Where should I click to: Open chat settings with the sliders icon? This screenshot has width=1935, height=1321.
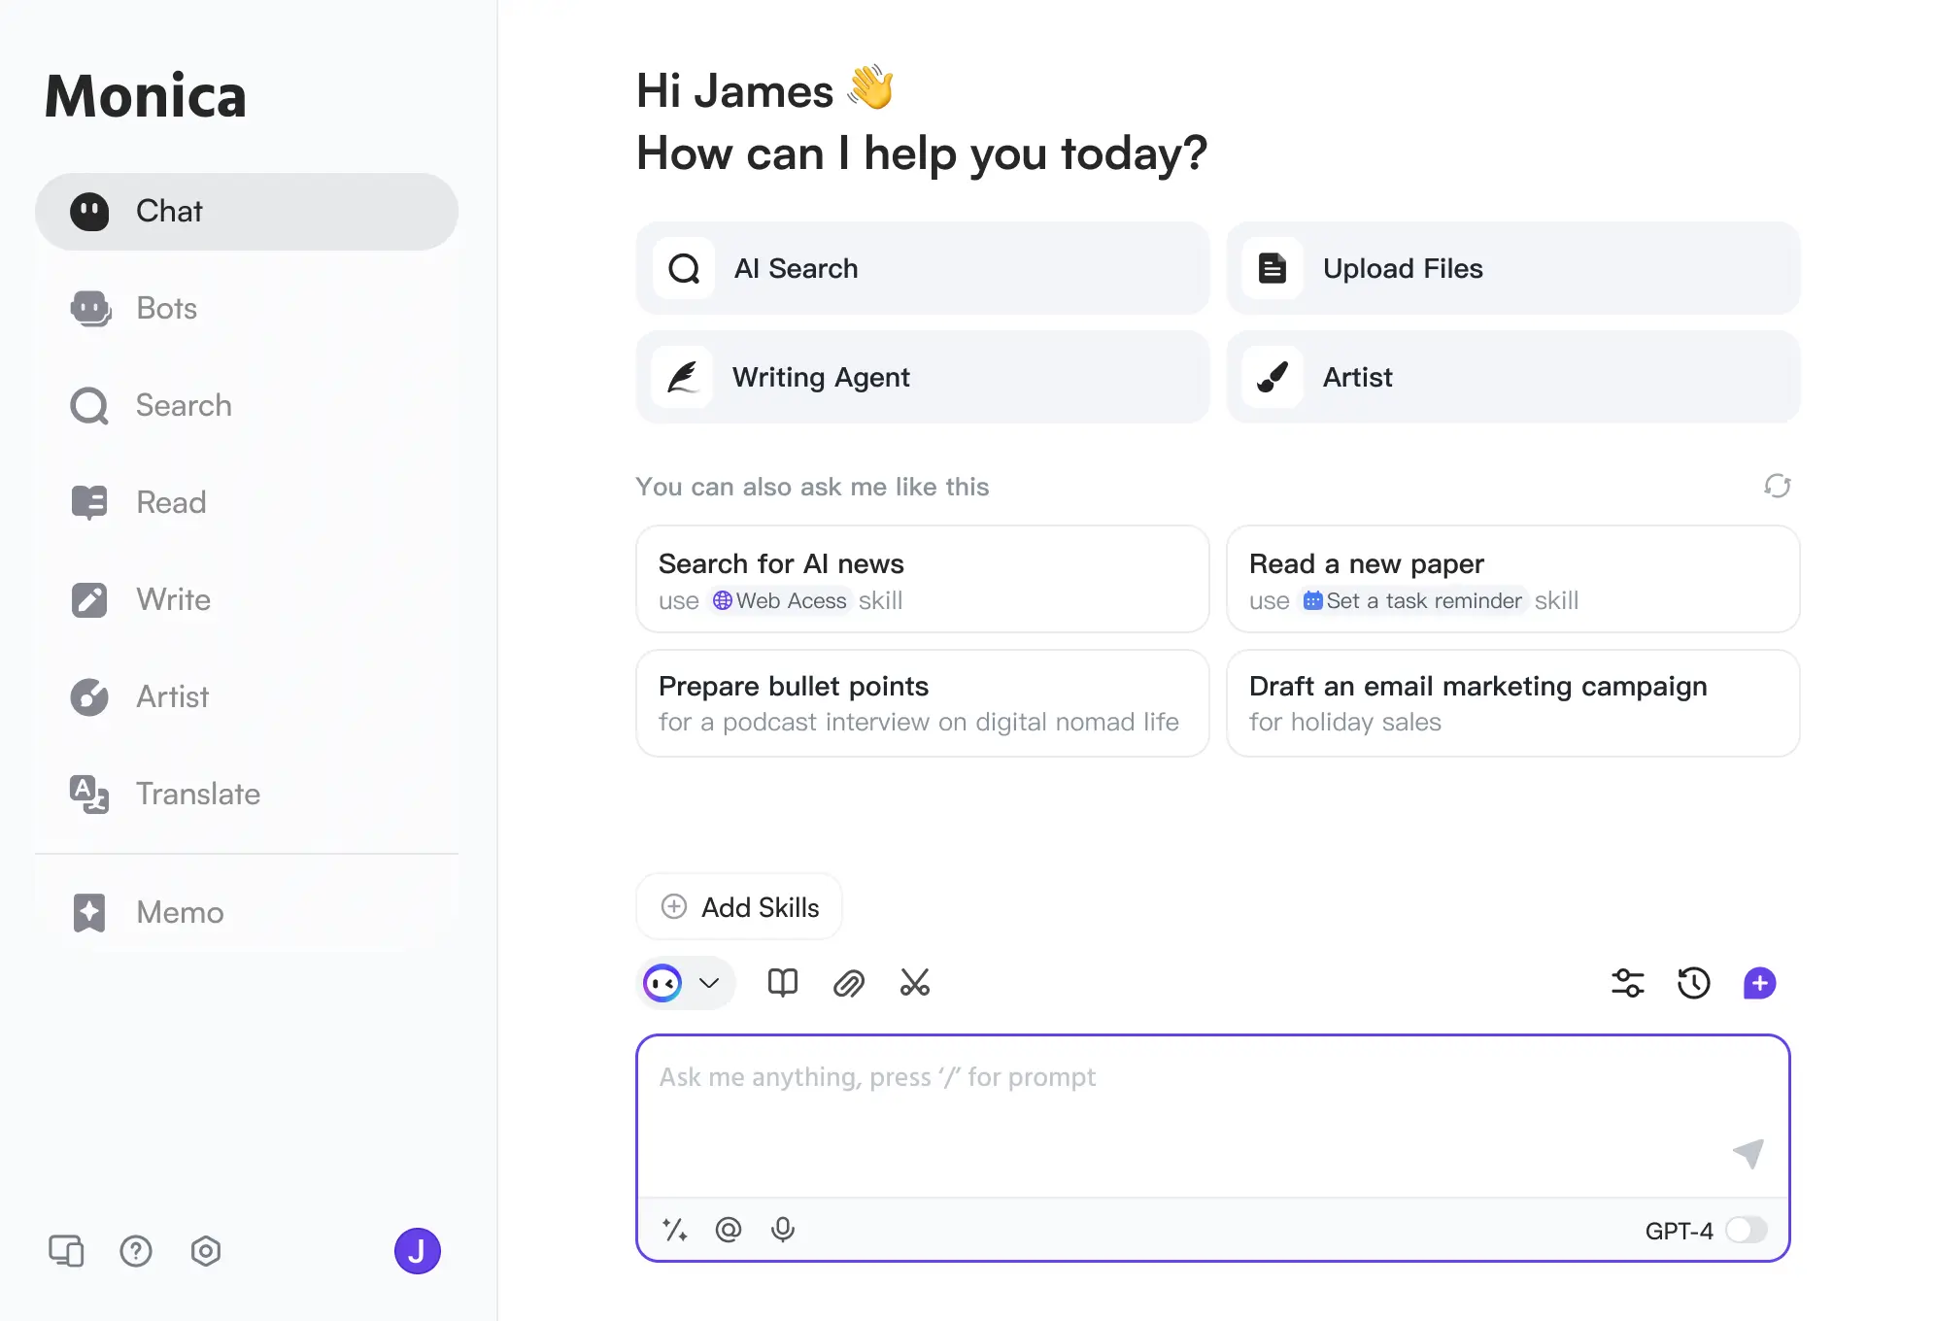pyautogui.click(x=1628, y=983)
